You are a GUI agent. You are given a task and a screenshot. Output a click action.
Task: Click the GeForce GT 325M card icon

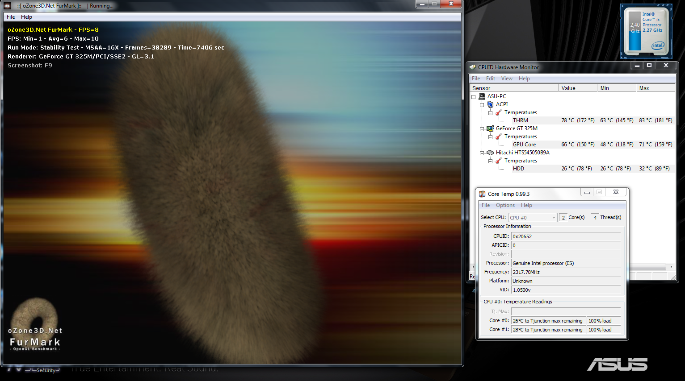(490, 128)
